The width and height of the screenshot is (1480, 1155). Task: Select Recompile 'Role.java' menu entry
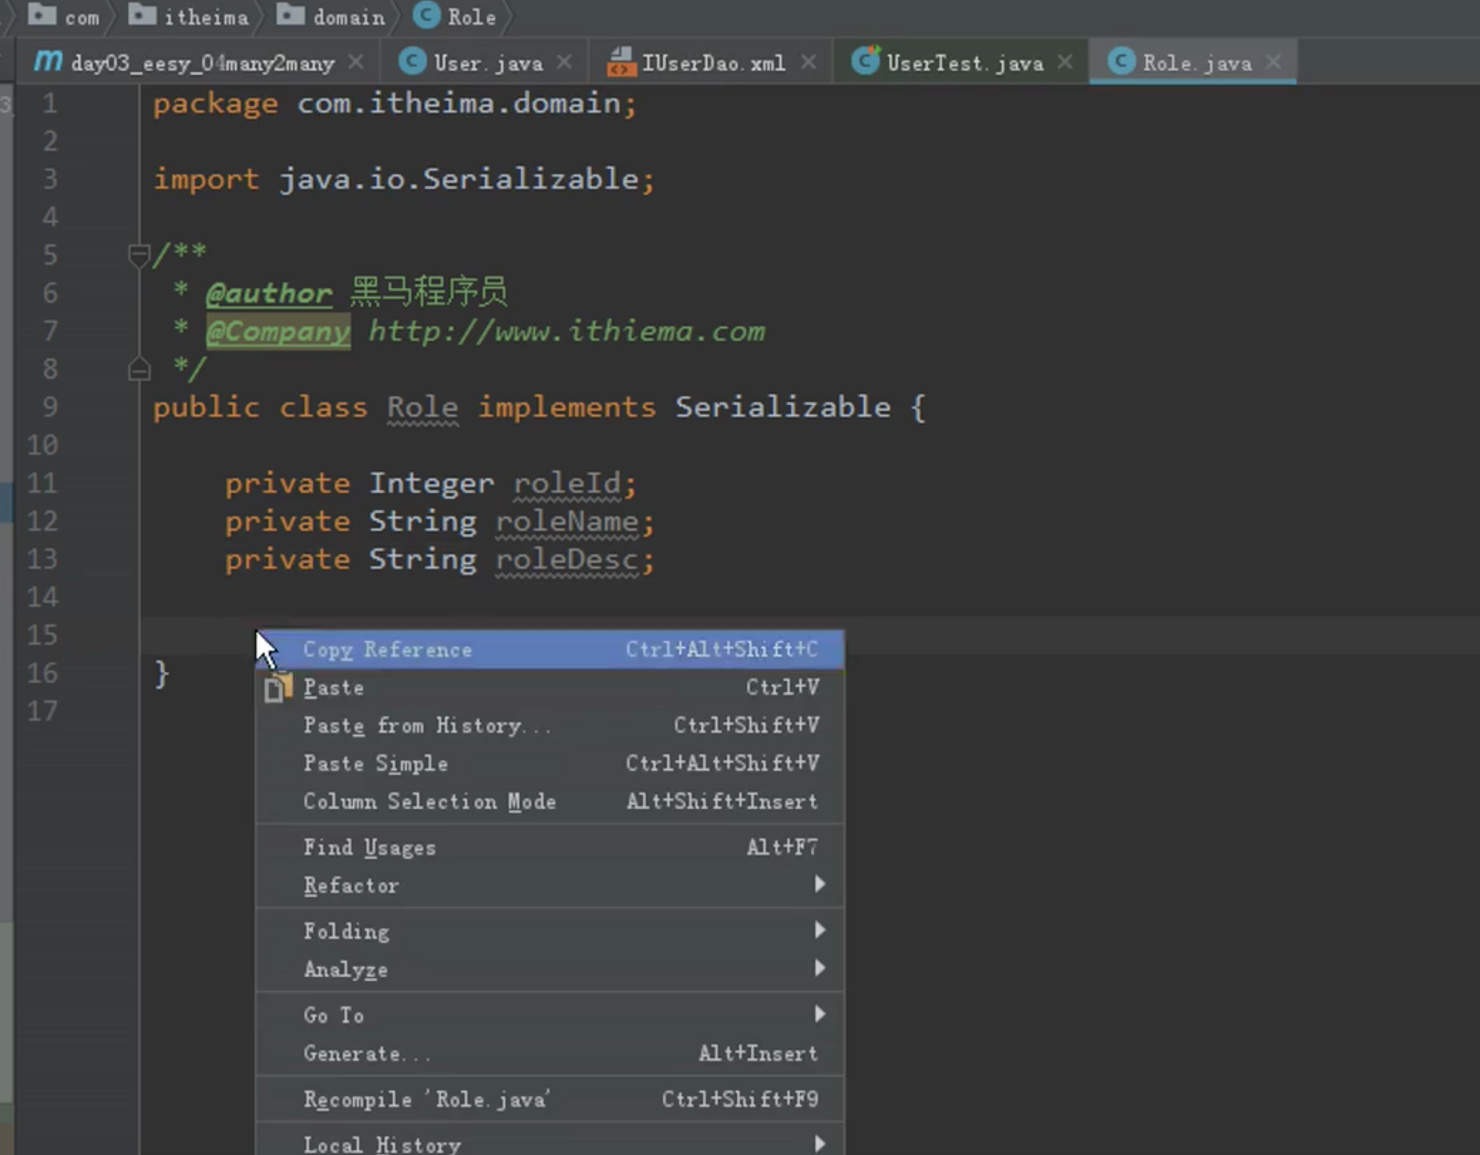[x=549, y=1099]
